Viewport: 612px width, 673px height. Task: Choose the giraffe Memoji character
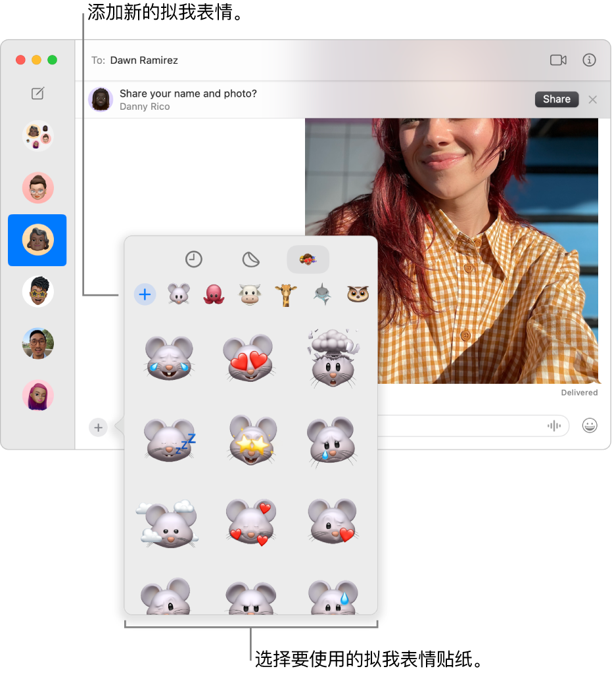(286, 295)
